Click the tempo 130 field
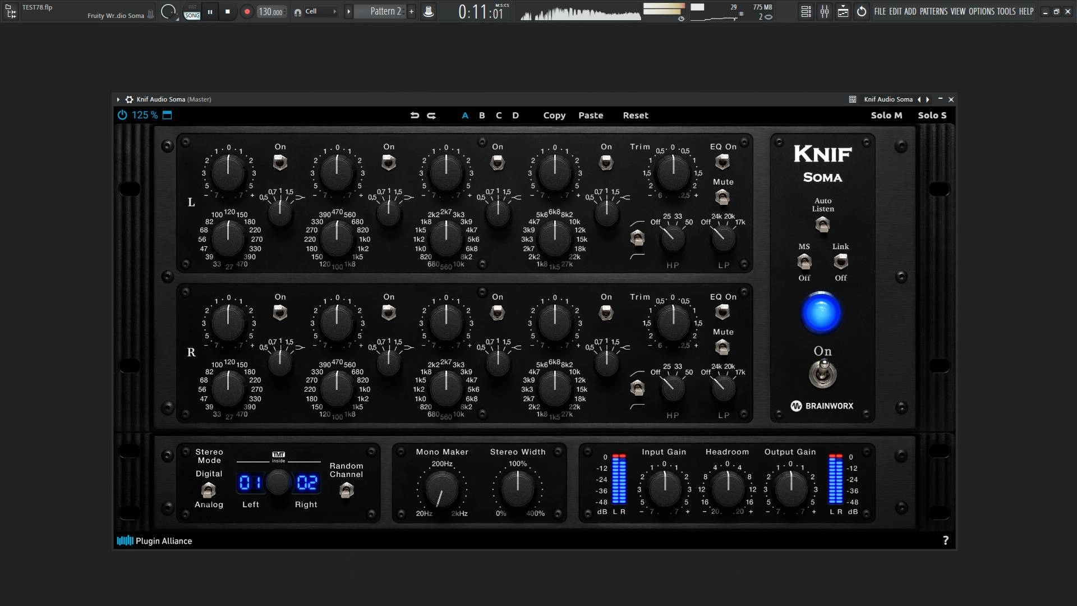Image resolution: width=1077 pixels, height=606 pixels. click(x=272, y=11)
